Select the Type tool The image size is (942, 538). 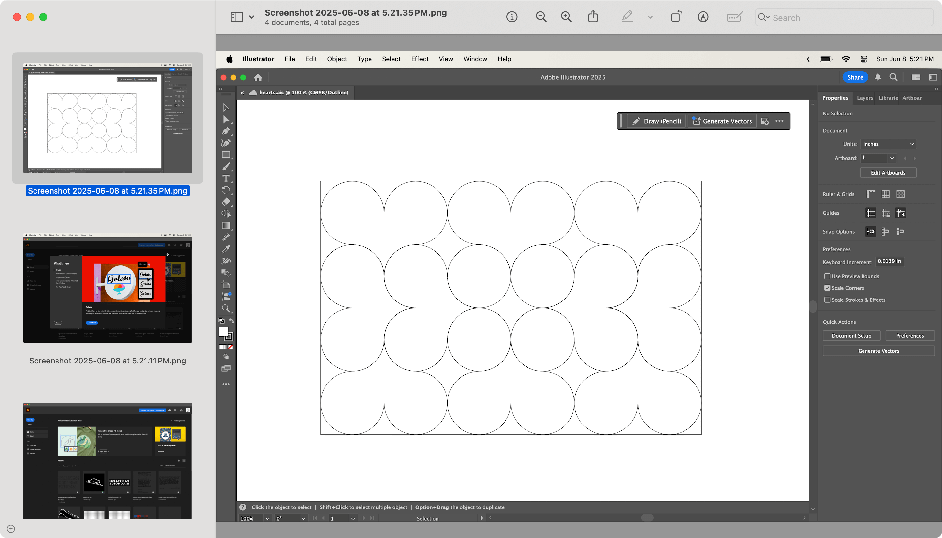[226, 178]
